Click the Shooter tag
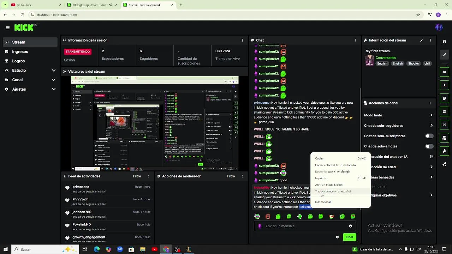The image size is (452, 254). click(x=414, y=64)
